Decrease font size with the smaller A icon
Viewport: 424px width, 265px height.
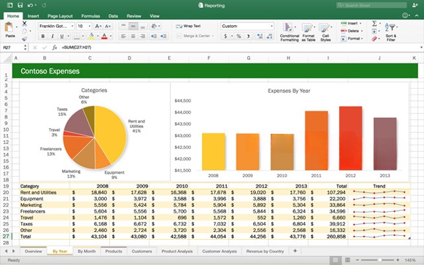(x=107, y=26)
